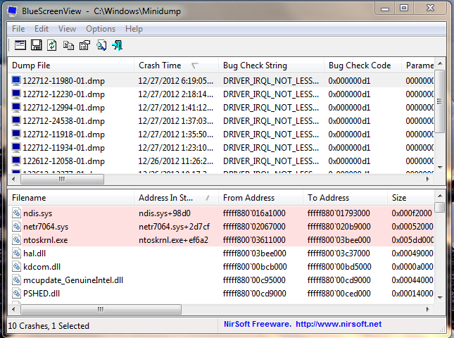Click the Save Selected Items floppy icon

(x=37, y=45)
